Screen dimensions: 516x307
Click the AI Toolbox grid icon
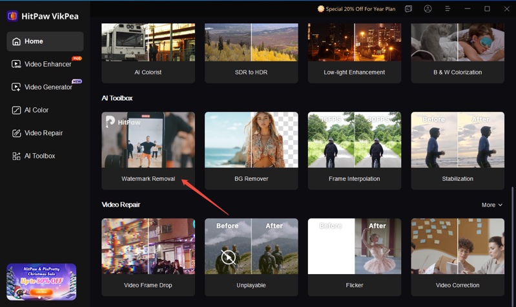(x=16, y=156)
